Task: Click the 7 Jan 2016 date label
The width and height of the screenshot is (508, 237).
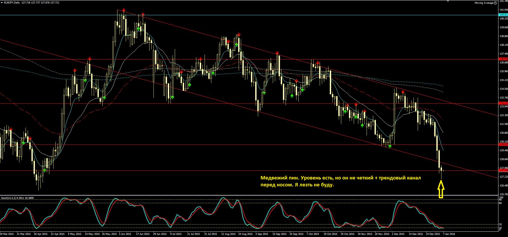Action: click(x=449, y=234)
